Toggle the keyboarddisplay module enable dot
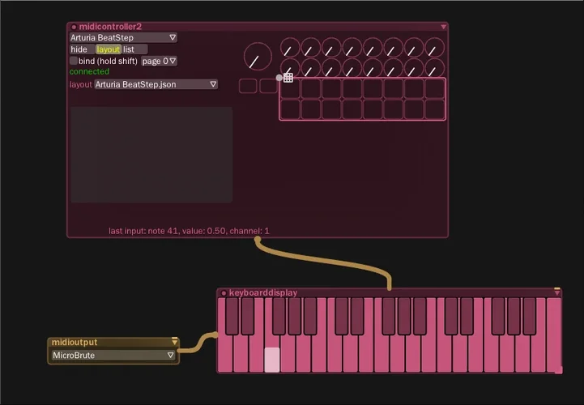 224,293
